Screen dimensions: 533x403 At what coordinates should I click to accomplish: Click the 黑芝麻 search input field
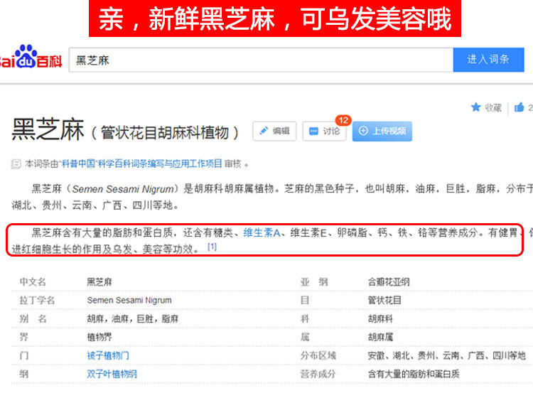pos(261,60)
